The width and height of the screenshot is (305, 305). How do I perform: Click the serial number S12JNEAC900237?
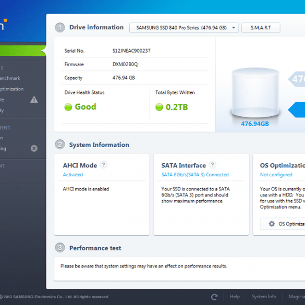pos(131,51)
